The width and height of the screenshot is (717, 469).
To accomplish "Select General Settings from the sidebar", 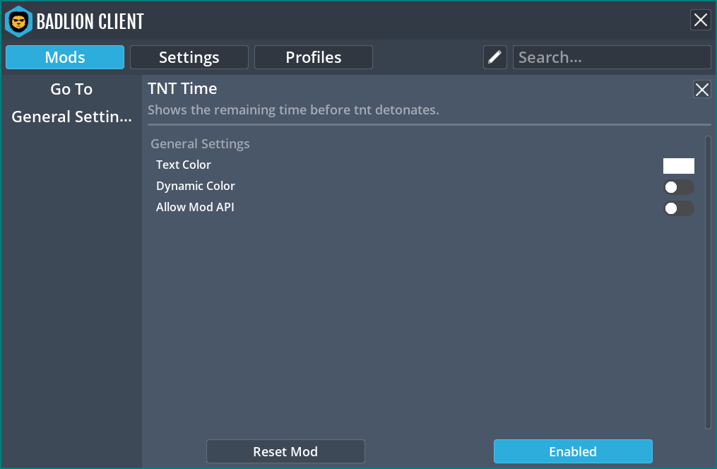I will [71, 117].
